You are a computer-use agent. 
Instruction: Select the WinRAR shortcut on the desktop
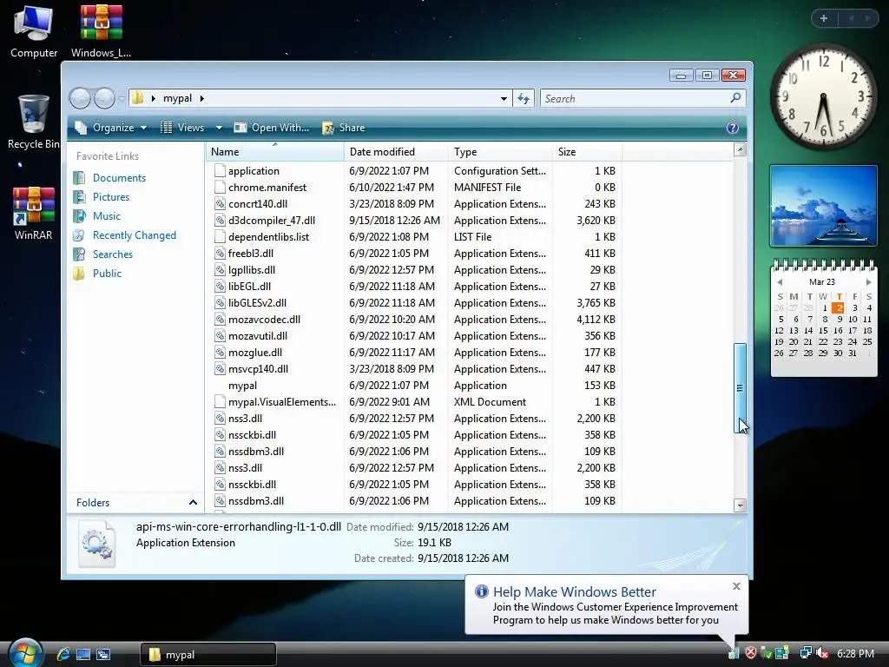34,214
